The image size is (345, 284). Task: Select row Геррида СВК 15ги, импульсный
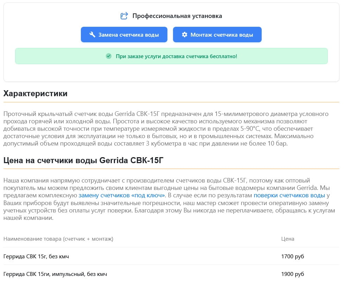coord(171,274)
